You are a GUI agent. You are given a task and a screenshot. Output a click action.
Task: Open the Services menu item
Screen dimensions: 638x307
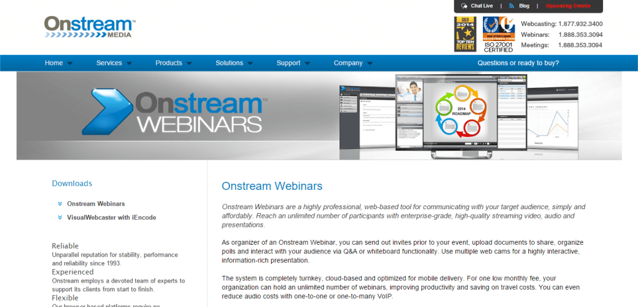coord(109,63)
